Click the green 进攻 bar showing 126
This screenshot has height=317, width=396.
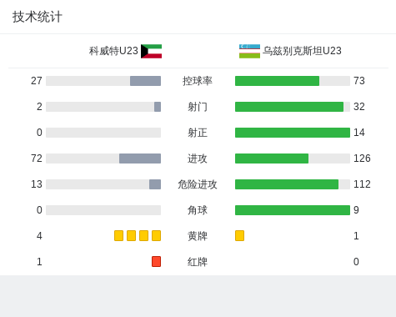[272, 158]
